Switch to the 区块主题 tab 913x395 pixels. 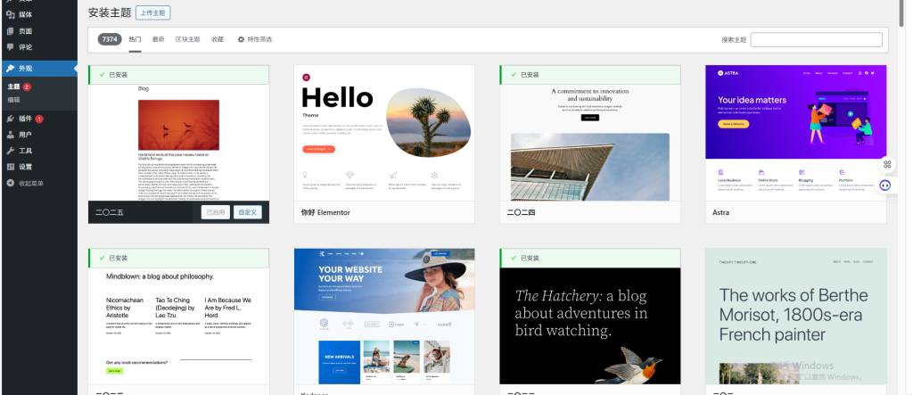tap(187, 39)
